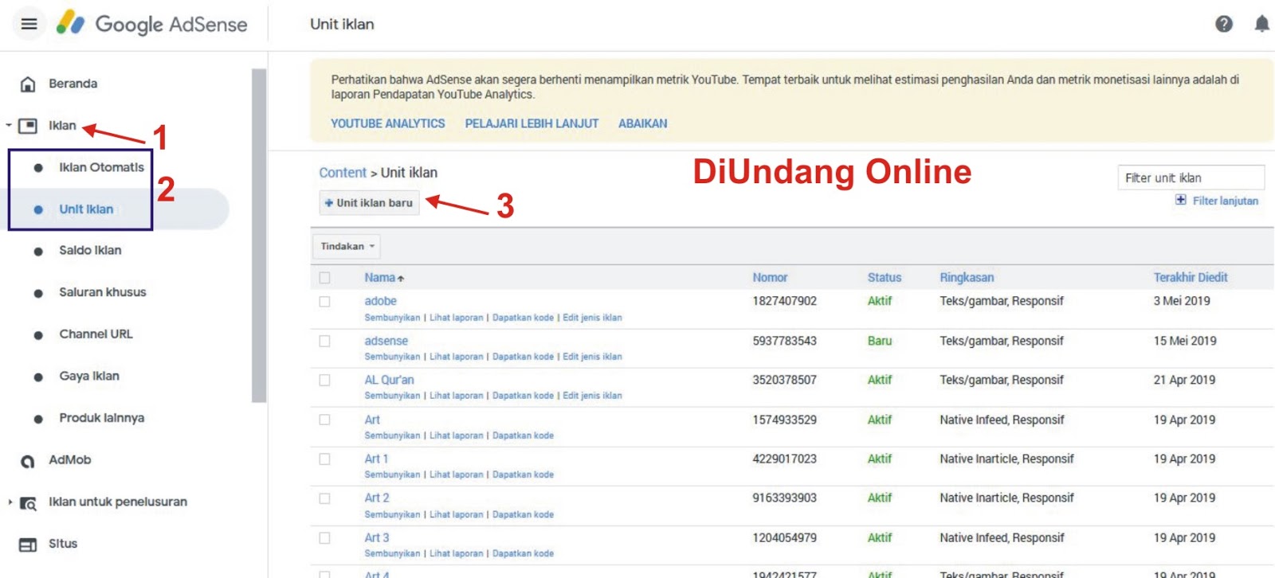Click the Google AdSense logo
Viewport: 1275px width, 578px height.
coord(151,24)
